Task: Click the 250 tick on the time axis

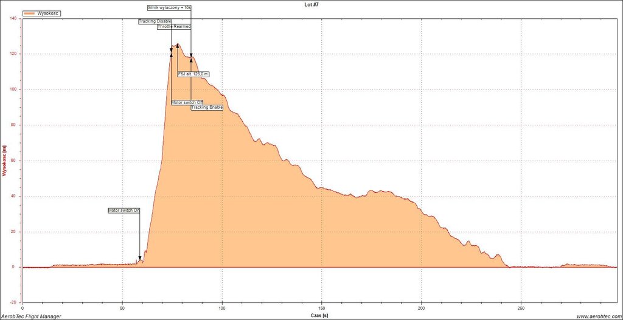Action: pos(522,308)
